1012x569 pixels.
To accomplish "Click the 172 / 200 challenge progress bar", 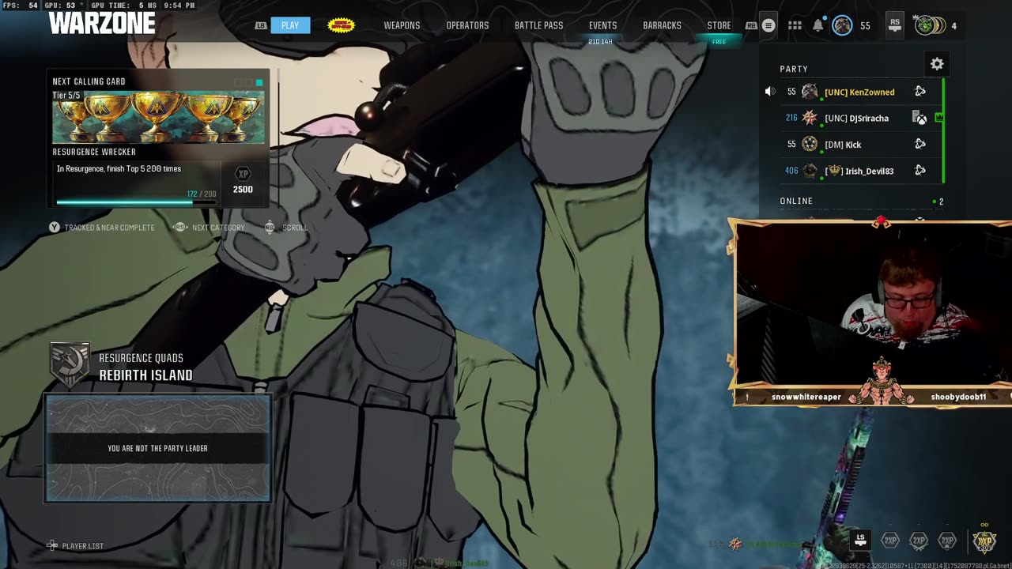I will 136,202.
